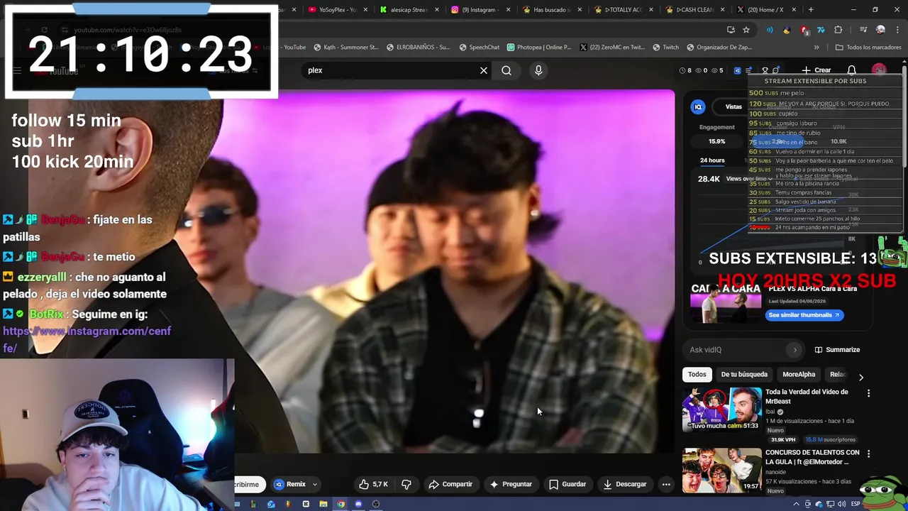908x511 pixels.
Task: Open the Views over time dropdown
Action: (x=748, y=179)
